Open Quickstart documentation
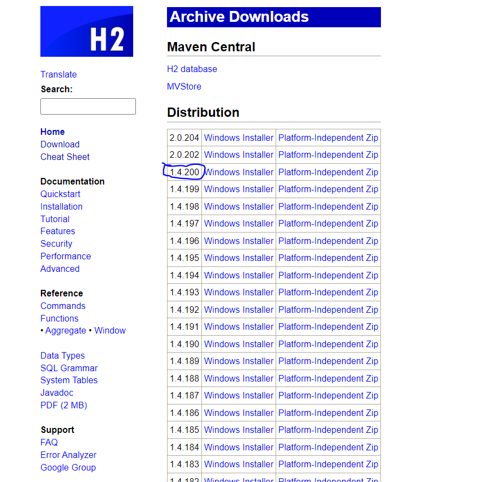483x482 pixels. [x=61, y=194]
